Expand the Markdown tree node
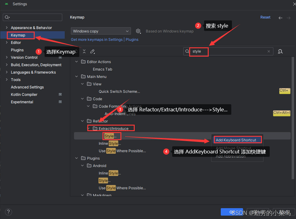Image resolution: width=296 pixels, height=219 pixels. (x=82, y=195)
